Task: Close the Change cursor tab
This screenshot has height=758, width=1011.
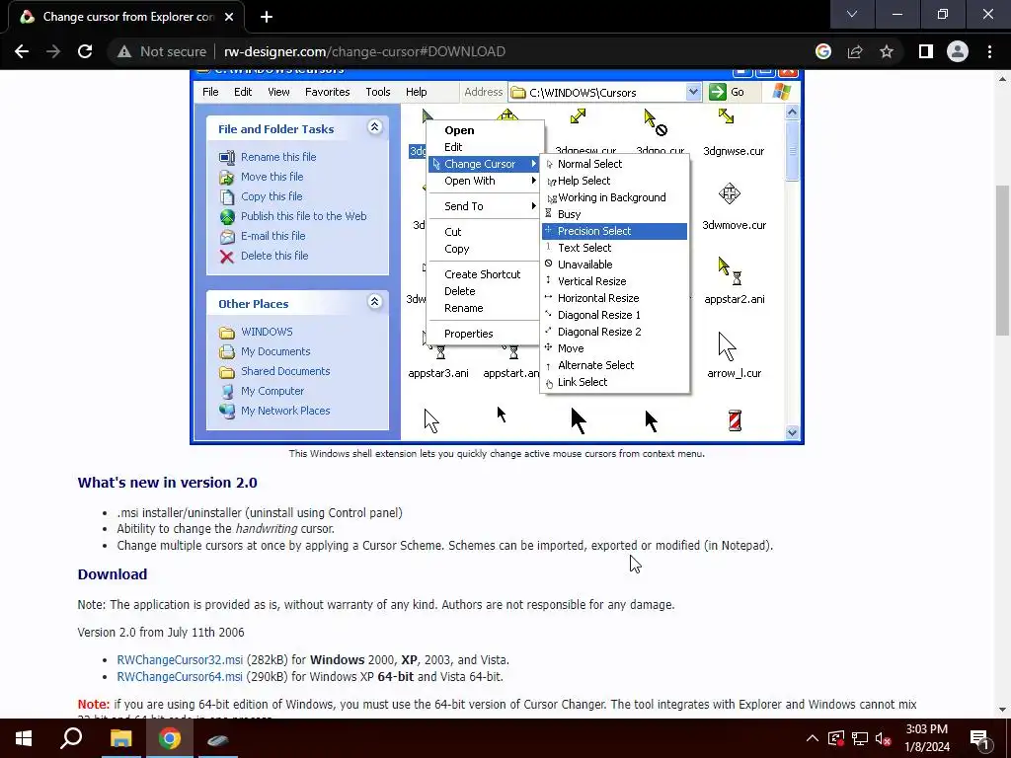Action: pyautogui.click(x=229, y=17)
